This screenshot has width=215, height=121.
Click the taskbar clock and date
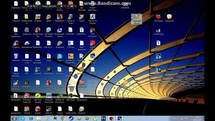click(197, 119)
